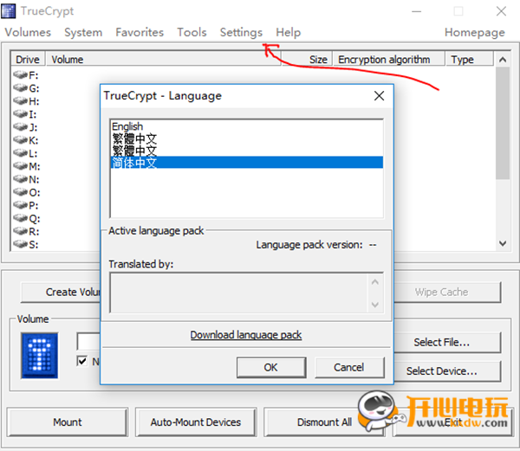Open the Volumes menu
Image resolution: width=520 pixels, height=451 pixels.
pyautogui.click(x=28, y=32)
